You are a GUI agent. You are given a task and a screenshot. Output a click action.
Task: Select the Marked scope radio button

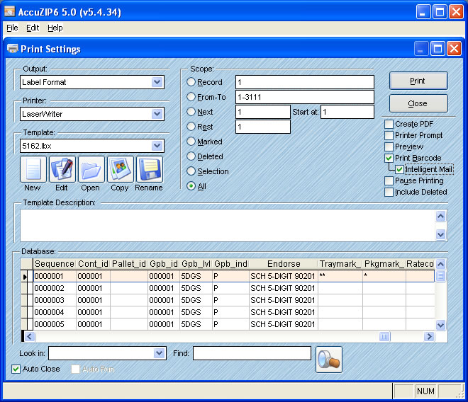(191, 142)
